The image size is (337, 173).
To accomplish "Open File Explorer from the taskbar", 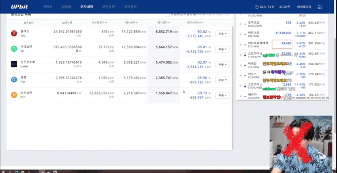I will tap(23, 171).
